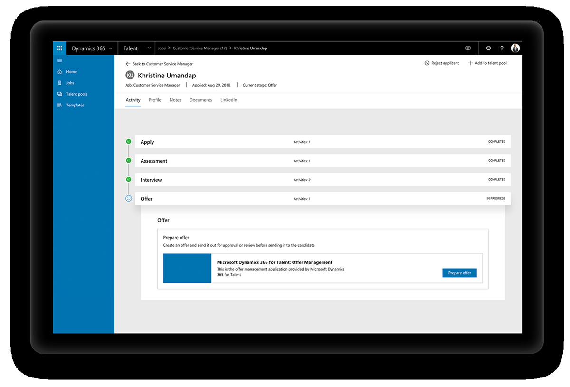Open the user profile avatar
The image size is (570, 387).
tap(515, 48)
